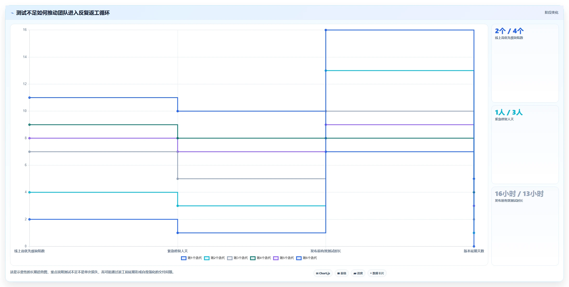The height and width of the screenshot is (287, 569).
Task: Hide the 第5个迭代 series via legend
Action: coord(284,258)
